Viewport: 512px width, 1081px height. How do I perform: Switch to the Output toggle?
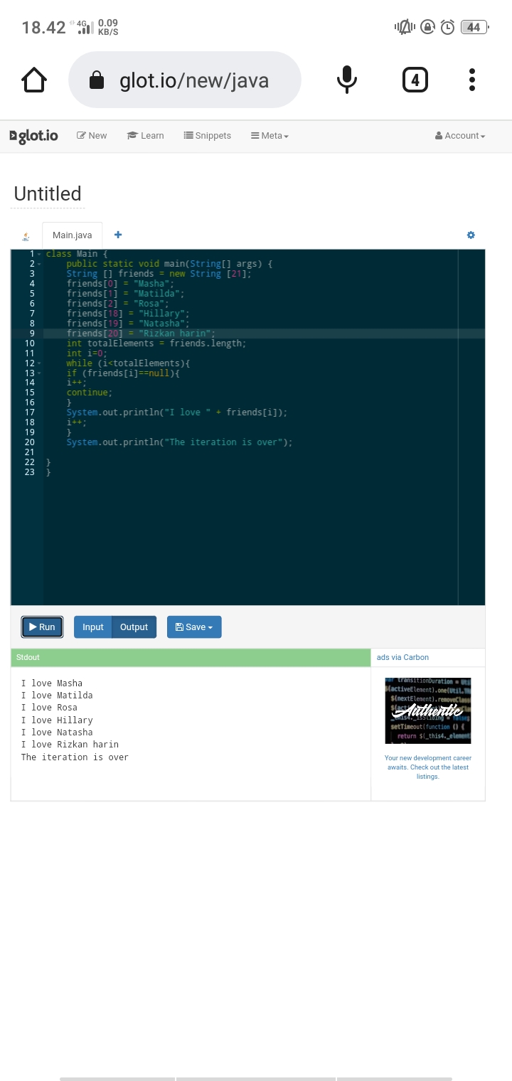[134, 627]
